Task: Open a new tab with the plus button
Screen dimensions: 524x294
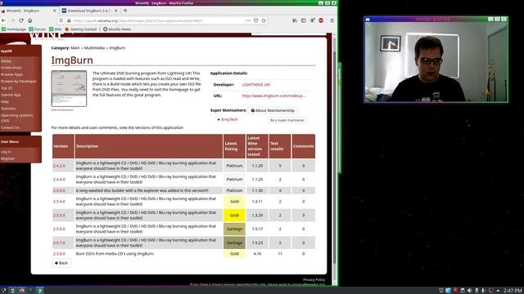Action: click(125, 11)
